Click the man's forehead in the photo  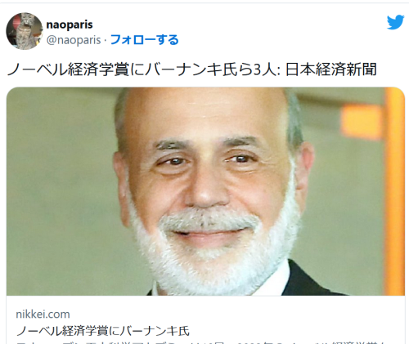pos(204,114)
